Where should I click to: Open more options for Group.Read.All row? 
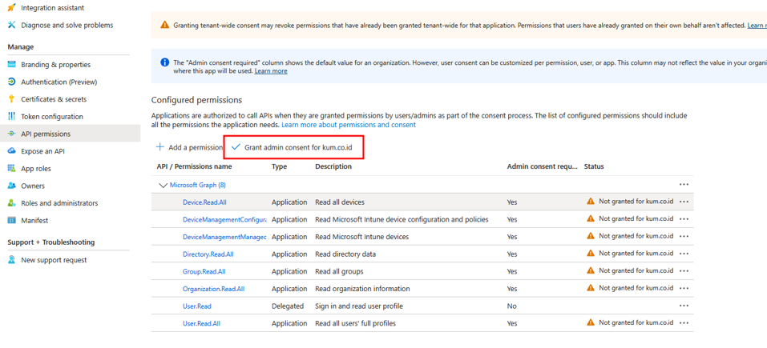pyautogui.click(x=684, y=271)
